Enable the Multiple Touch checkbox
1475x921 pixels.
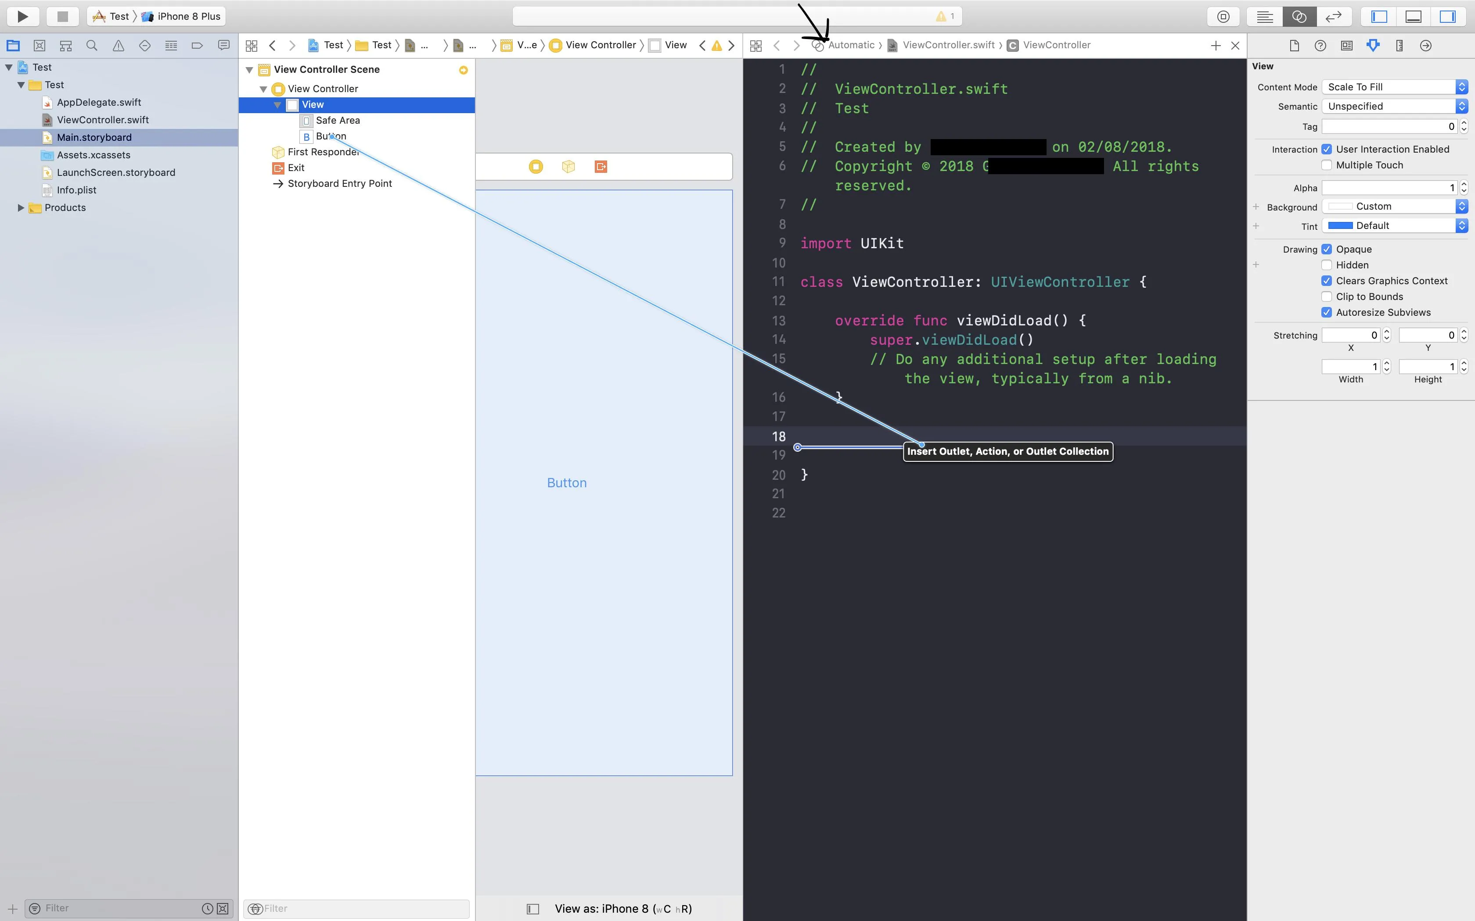point(1326,165)
